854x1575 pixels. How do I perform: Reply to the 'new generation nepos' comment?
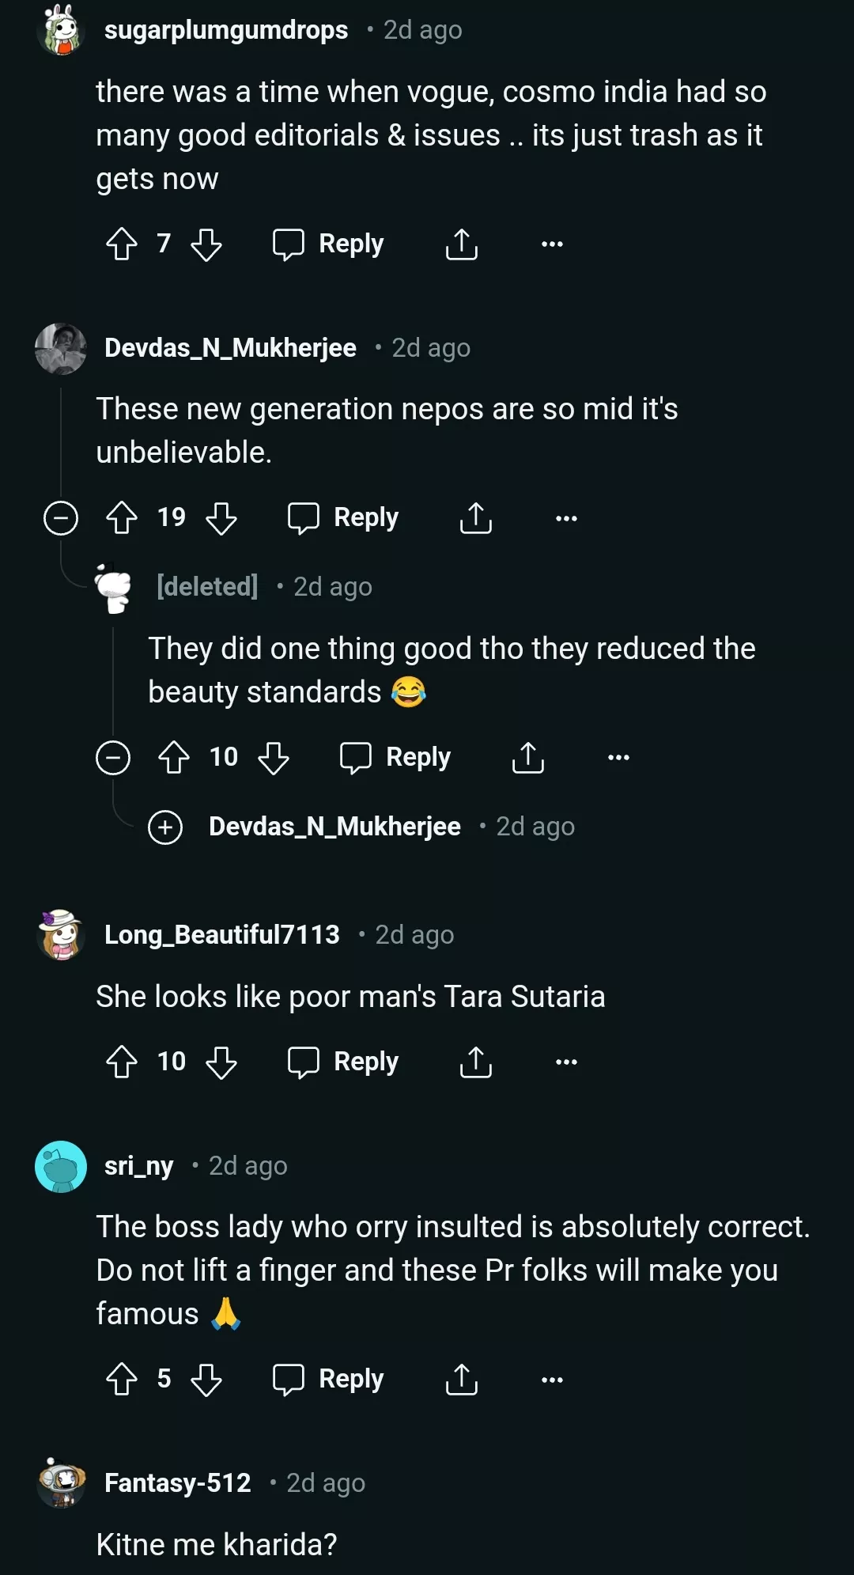344,518
